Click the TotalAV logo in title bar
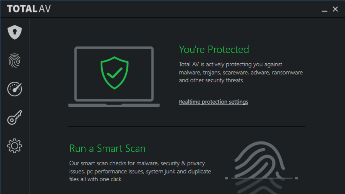The height and width of the screenshot is (194, 345). click(x=29, y=9)
